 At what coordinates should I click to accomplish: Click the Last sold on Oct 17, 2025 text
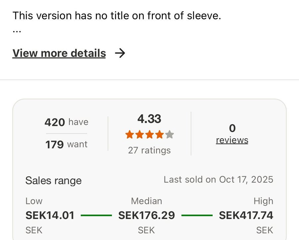tap(218, 180)
